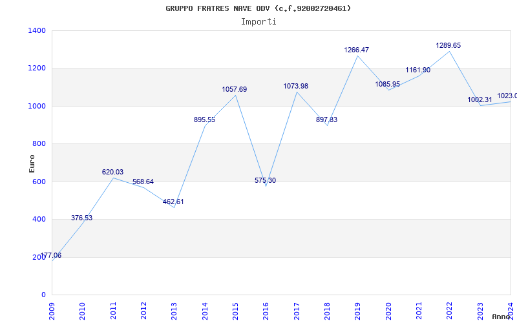Screen dimensions: 517x323
Task: Select the 1073.98 value label
Action: point(296,86)
